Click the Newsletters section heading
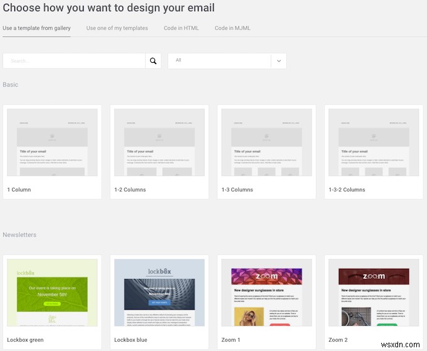The height and width of the screenshot is (351, 427). (19, 234)
